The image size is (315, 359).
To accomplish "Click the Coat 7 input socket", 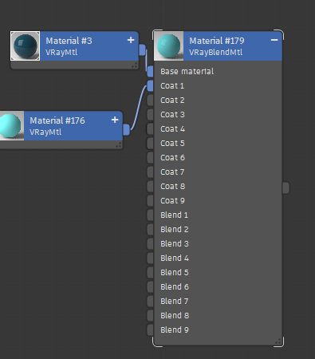I will coord(150,172).
